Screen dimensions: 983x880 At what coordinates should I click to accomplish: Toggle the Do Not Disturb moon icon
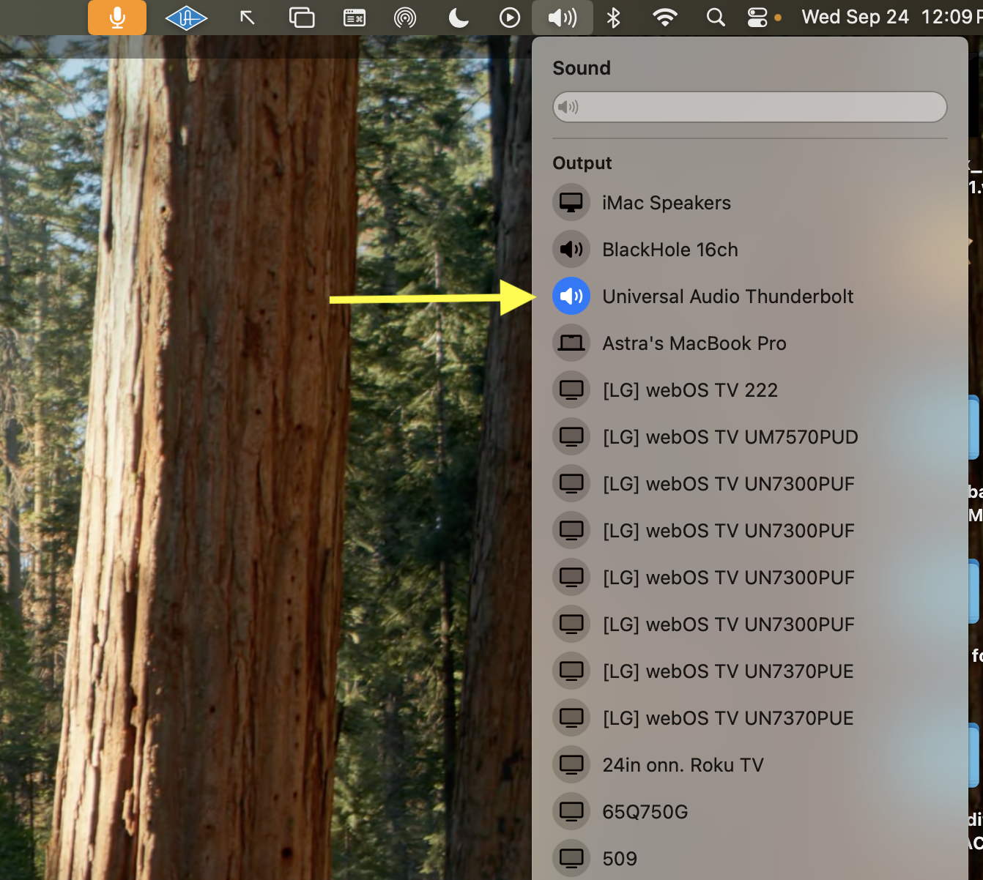point(459,18)
